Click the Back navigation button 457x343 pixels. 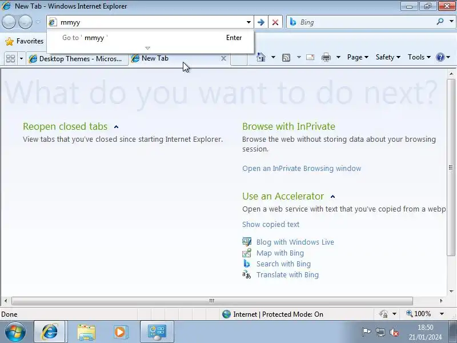tap(9, 22)
